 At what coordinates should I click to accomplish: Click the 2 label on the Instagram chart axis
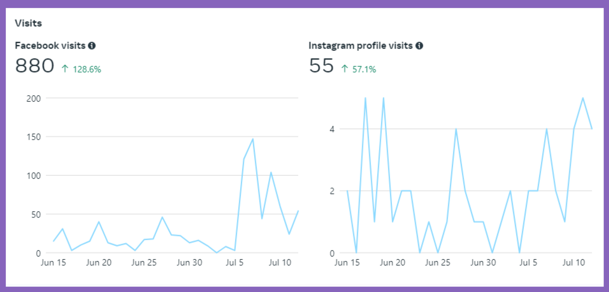point(332,191)
